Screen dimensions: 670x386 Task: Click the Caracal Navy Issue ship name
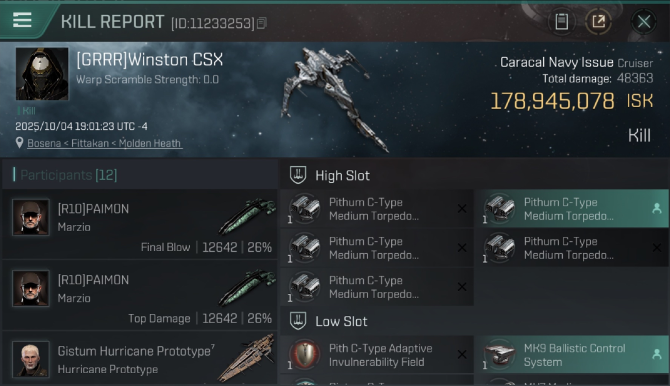(x=557, y=63)
